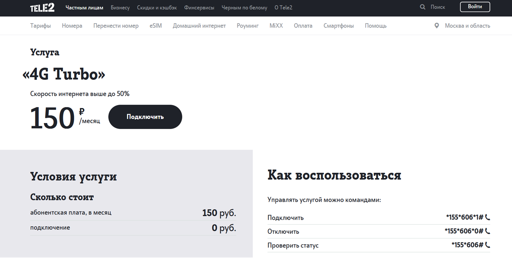
Task: Open the eSIM page
Action: [156, 26]
